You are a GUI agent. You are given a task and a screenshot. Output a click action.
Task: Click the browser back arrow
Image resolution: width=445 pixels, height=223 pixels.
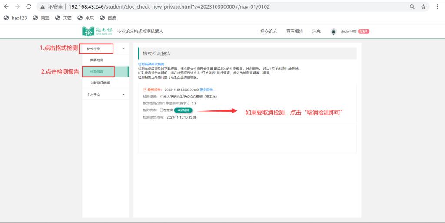(6, 7)
